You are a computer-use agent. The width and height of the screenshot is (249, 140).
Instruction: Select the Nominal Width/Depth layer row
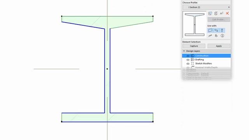(x=206, y=67)
